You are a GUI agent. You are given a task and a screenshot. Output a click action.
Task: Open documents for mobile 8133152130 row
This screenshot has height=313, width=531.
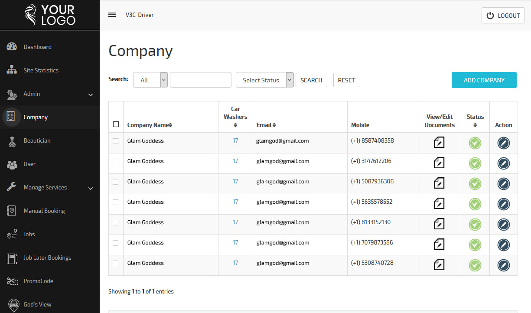tap(439, 224)
